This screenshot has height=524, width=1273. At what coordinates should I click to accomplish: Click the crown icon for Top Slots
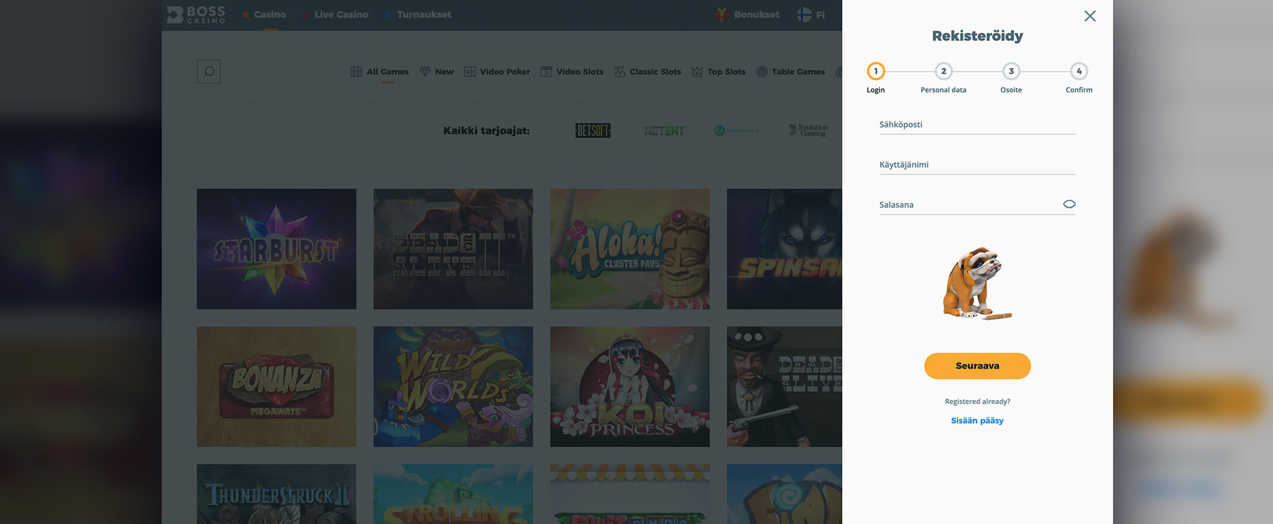[x=697, y=71]
